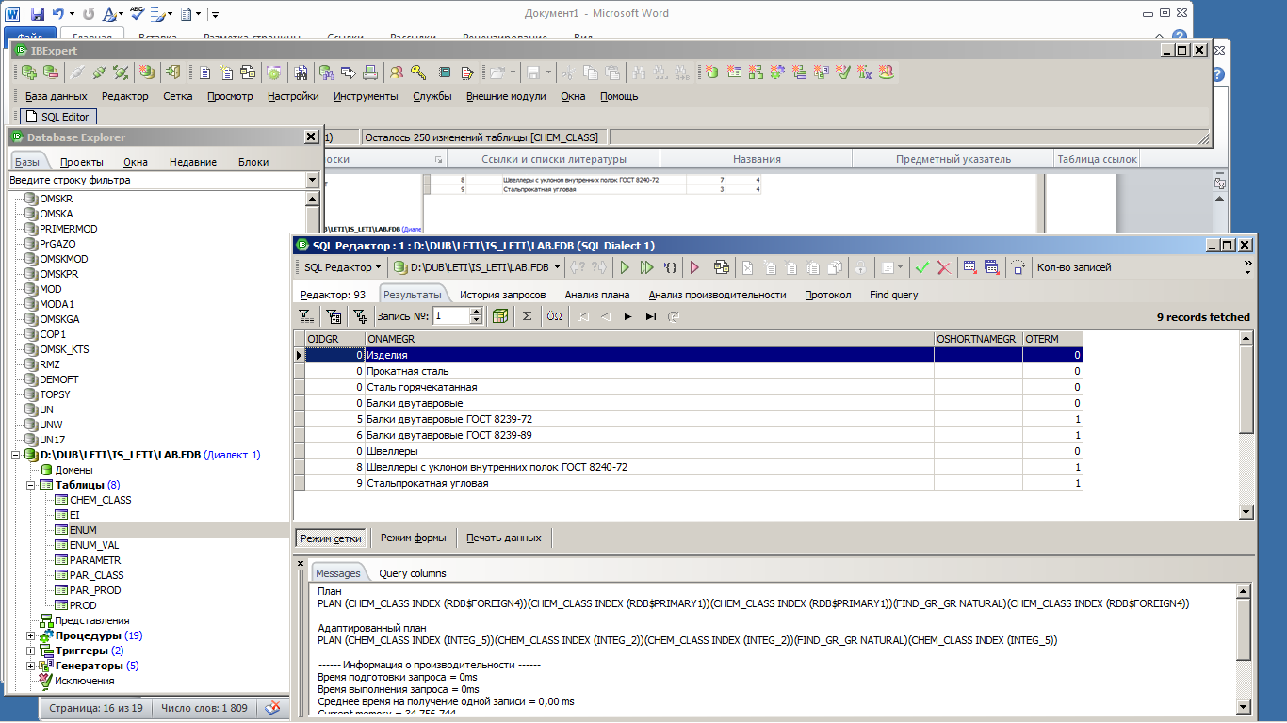Click the ONAMEGR column header
Image resolution: width=1287 pixels, height=723 pixels.
click(x=649, y=338)
